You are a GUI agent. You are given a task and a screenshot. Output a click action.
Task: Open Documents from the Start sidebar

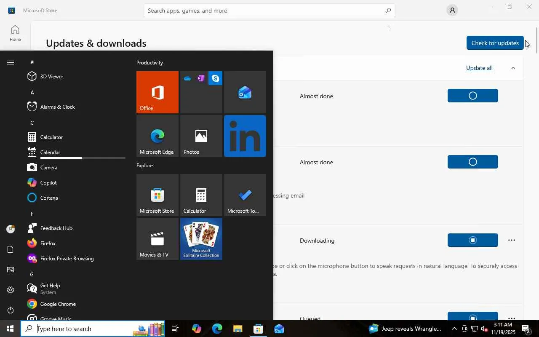click(x=11, y=249)
